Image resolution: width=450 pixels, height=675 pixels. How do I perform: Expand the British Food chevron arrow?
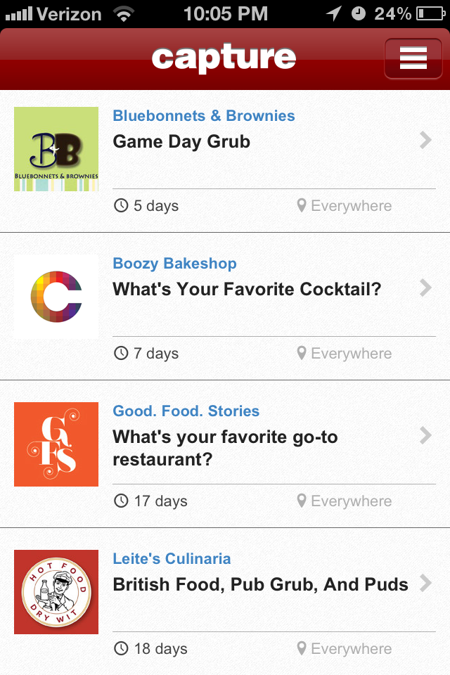click(425, 584)
